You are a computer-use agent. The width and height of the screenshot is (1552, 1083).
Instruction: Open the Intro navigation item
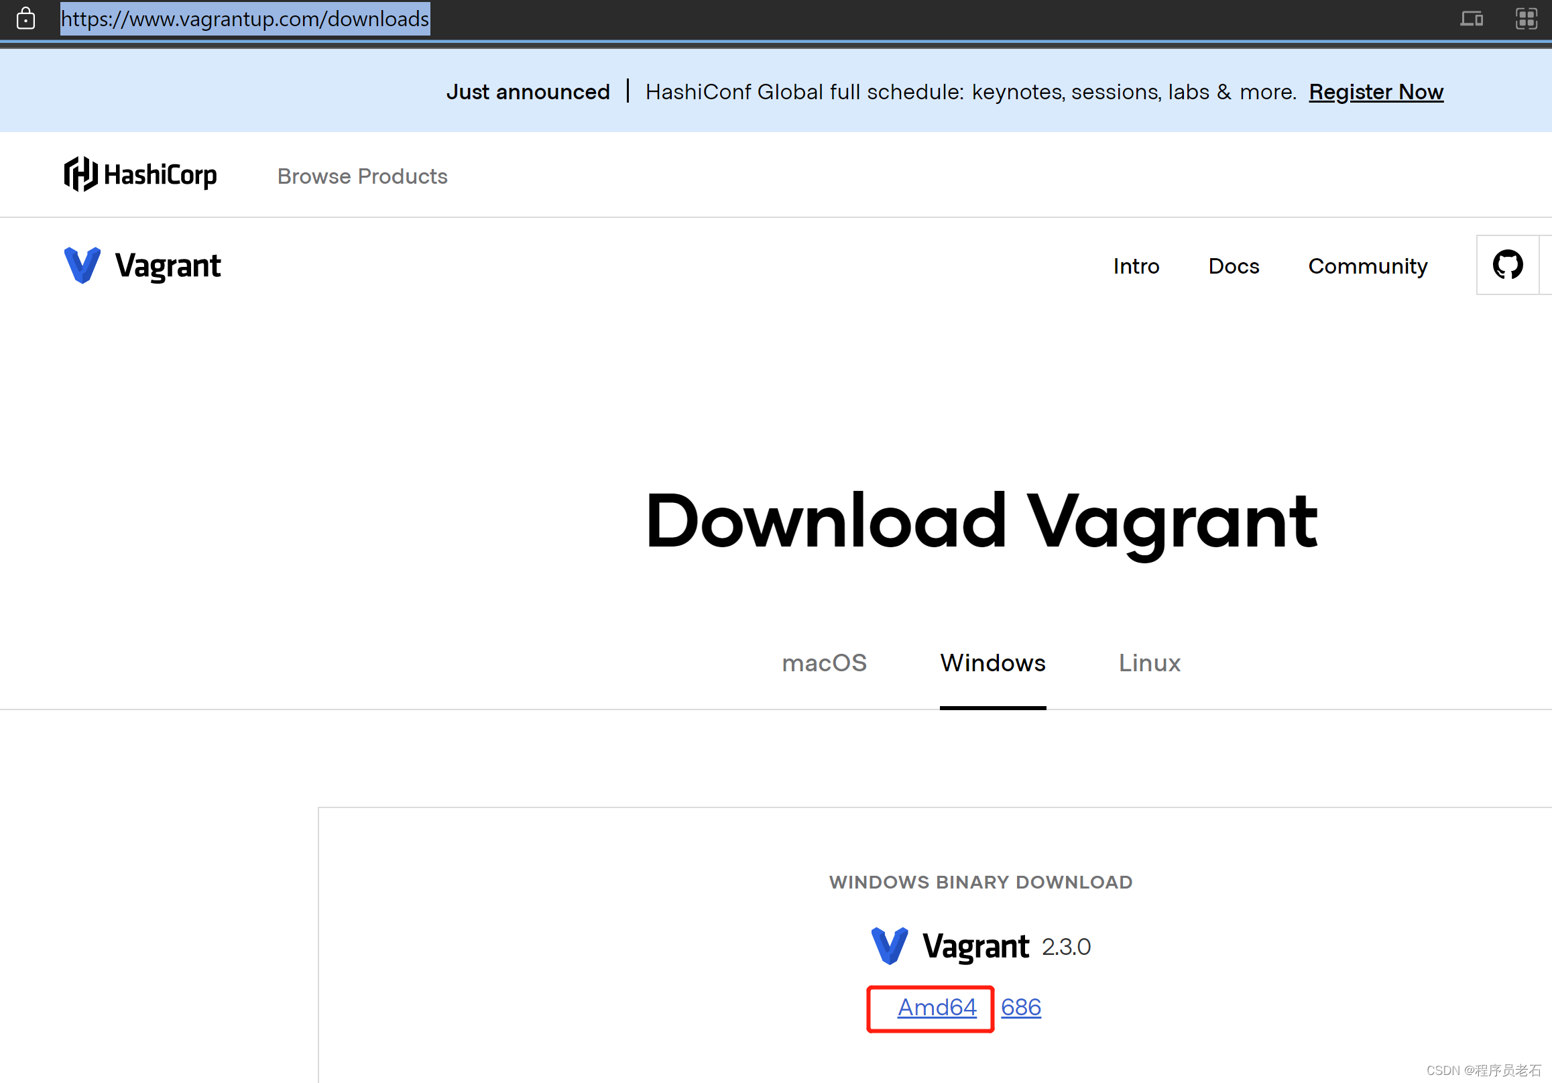tap(1136, 266)
